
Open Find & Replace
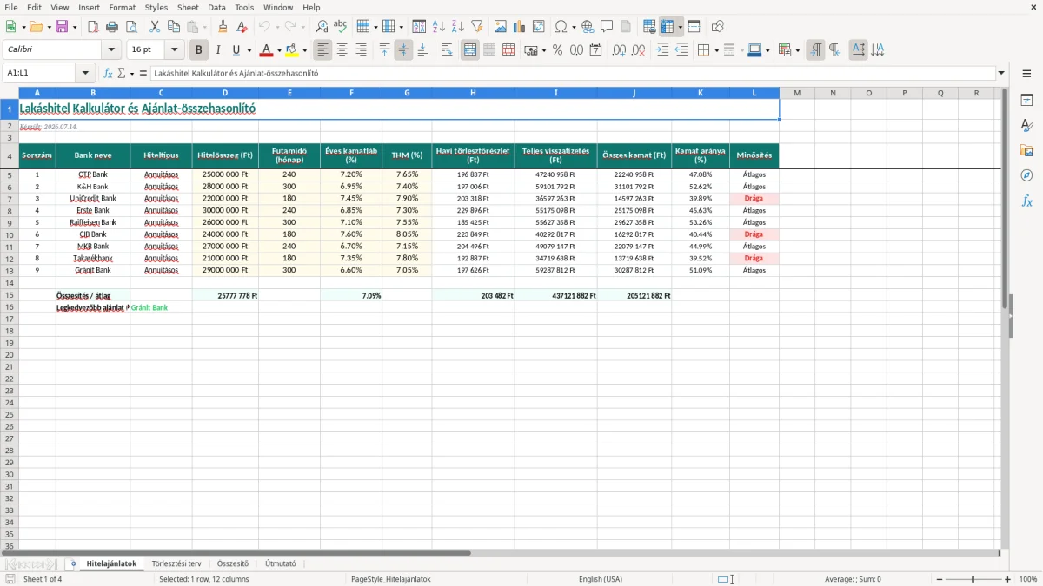coord(322,27)
